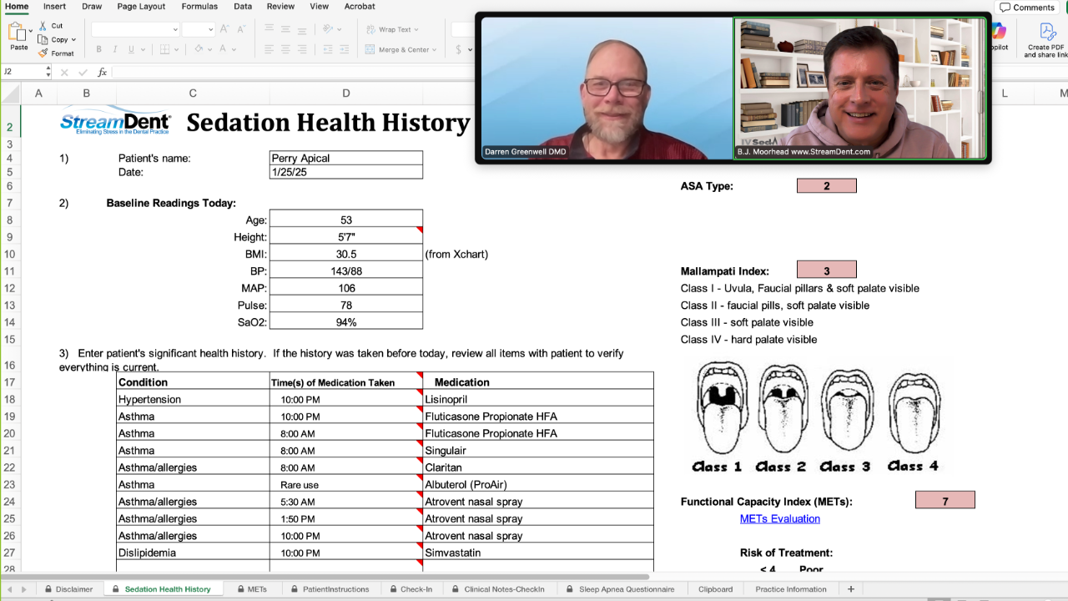
Task: Click the Cut scissors icon
Action: click(43, 26)
